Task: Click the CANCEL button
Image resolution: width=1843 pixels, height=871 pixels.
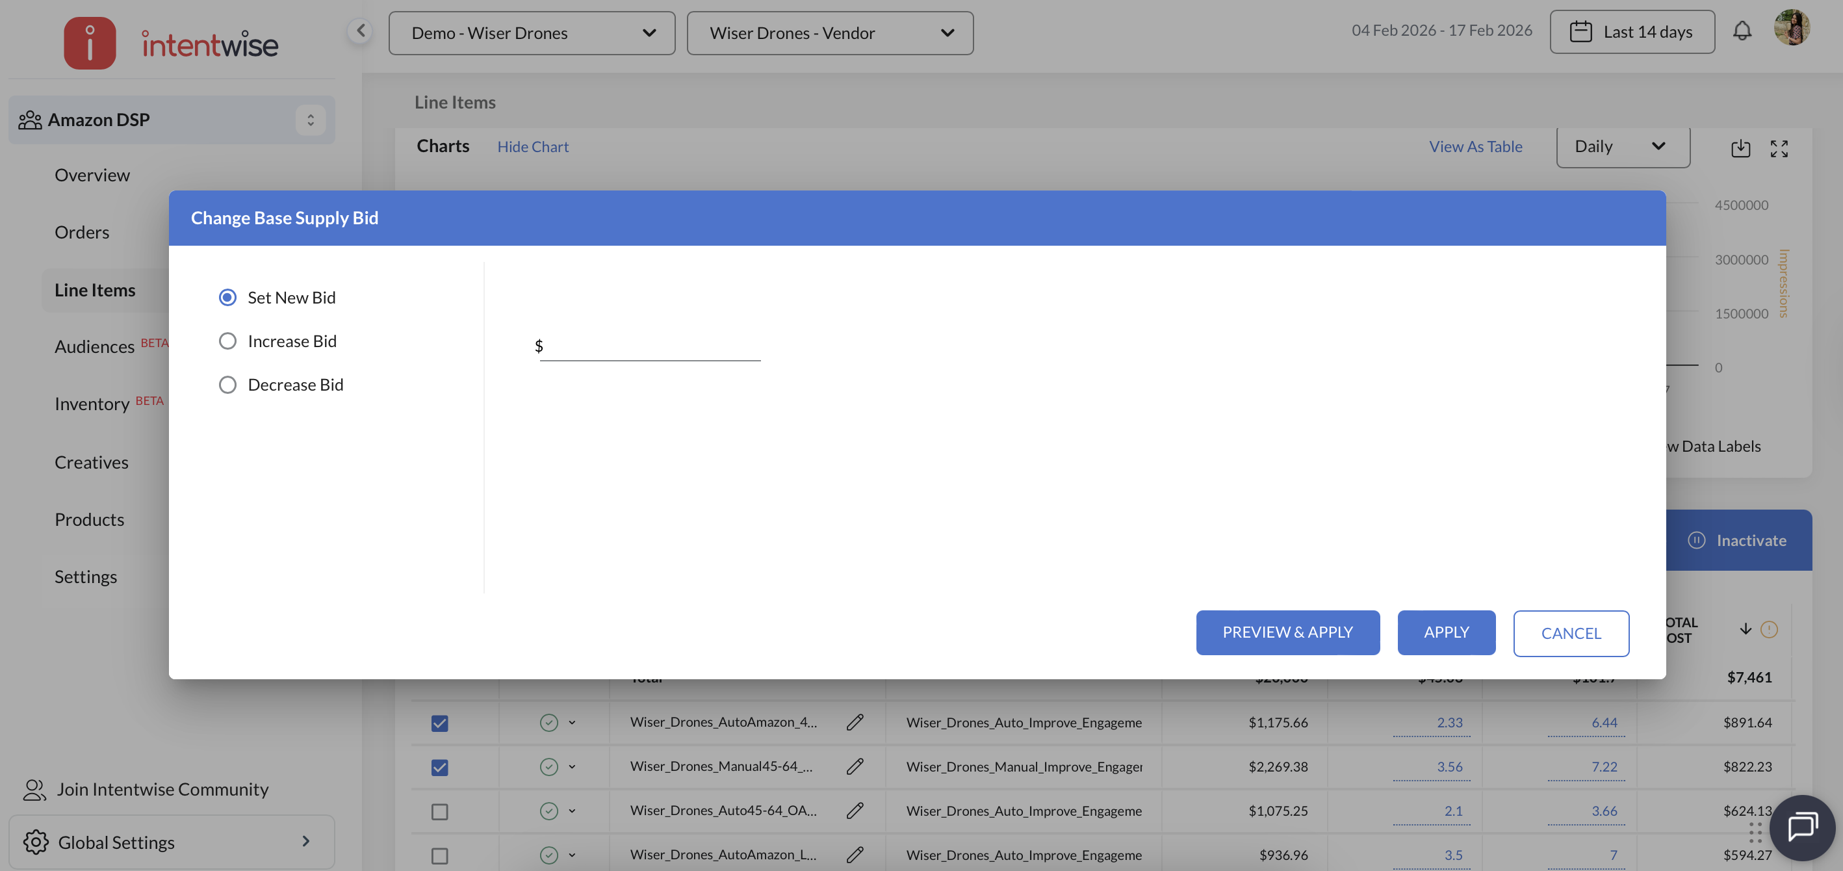Action: pos(1571,632)
